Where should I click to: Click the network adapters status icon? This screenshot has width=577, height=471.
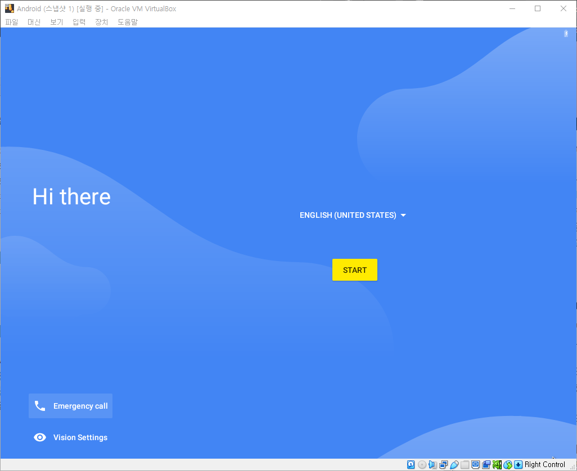coord(443,465)
